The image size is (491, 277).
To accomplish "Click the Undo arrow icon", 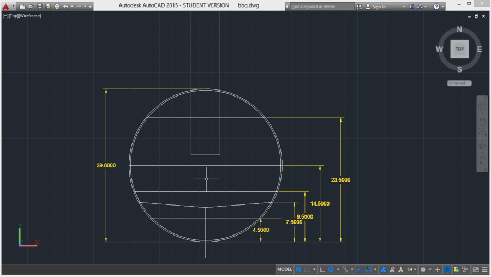I will point(65,7).
